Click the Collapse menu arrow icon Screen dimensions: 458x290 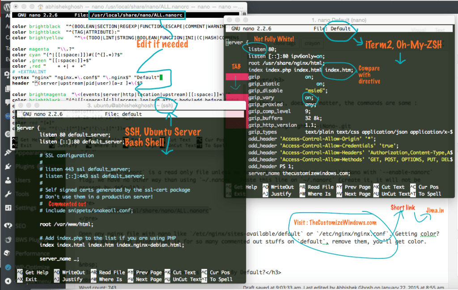(x=8, y=281)
